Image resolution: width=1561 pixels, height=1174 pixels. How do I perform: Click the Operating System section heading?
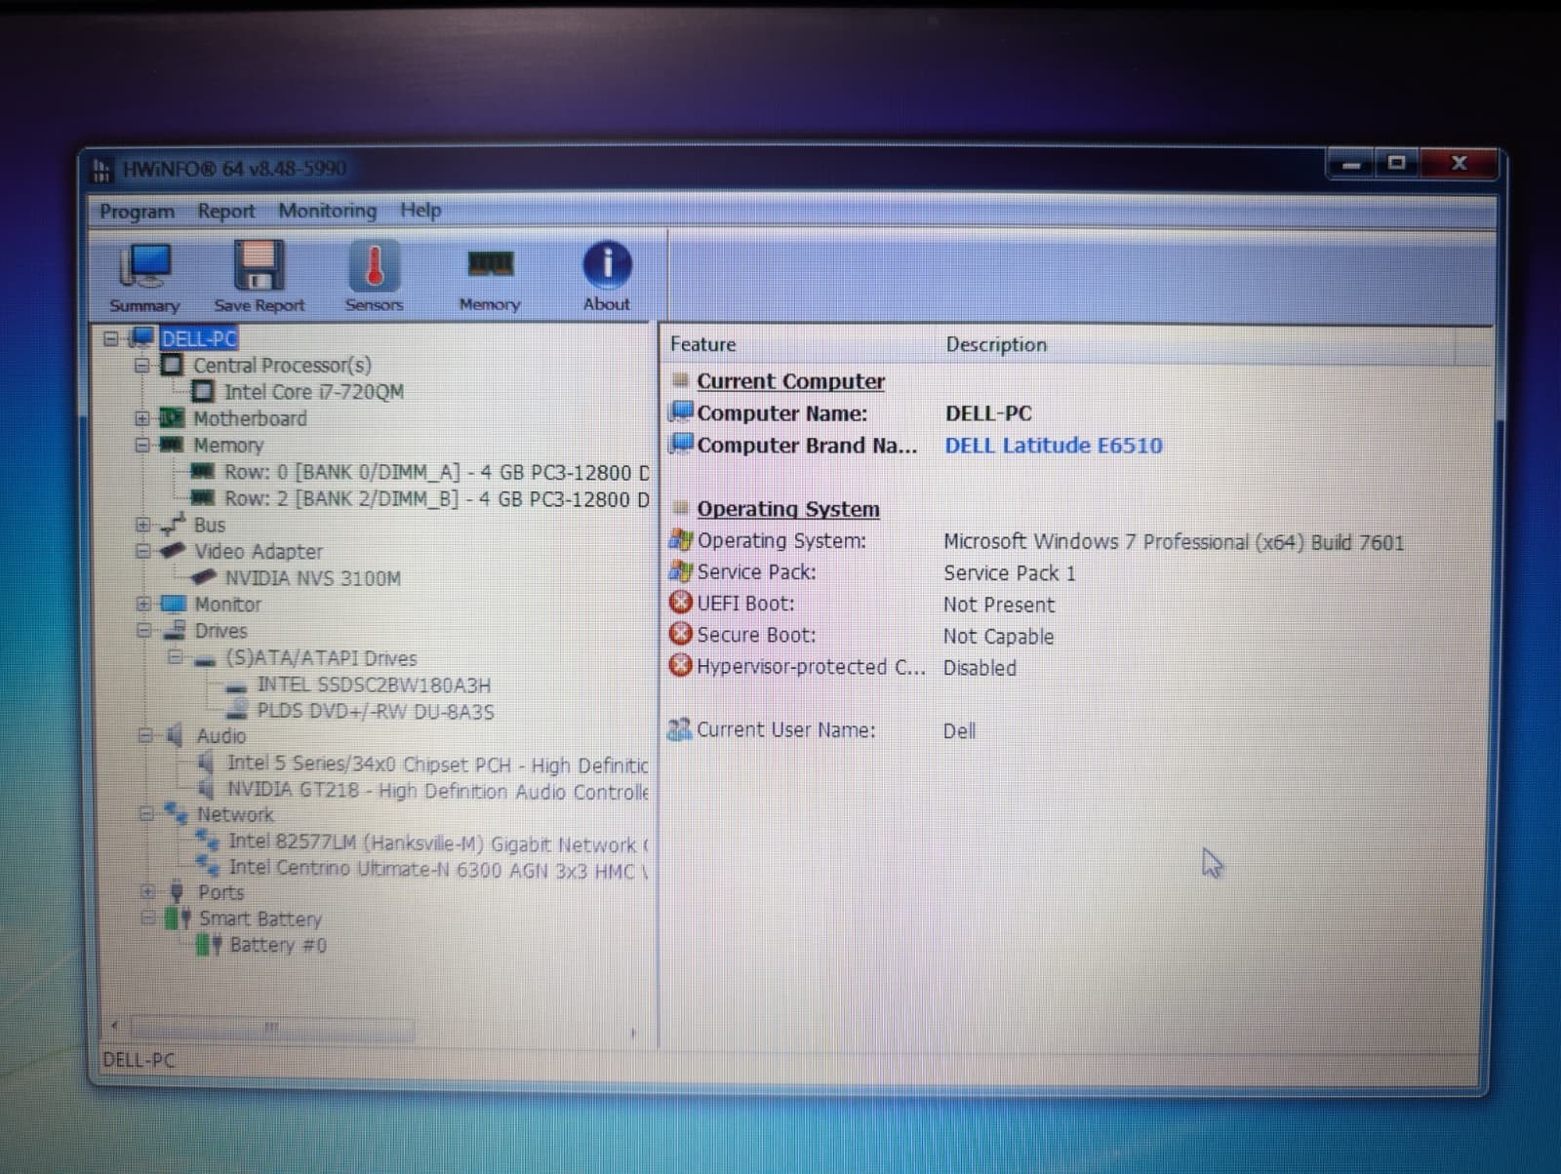788,509
